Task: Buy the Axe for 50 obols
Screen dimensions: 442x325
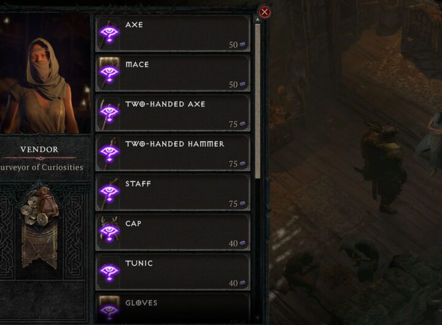Action: (x=173, y=34)
